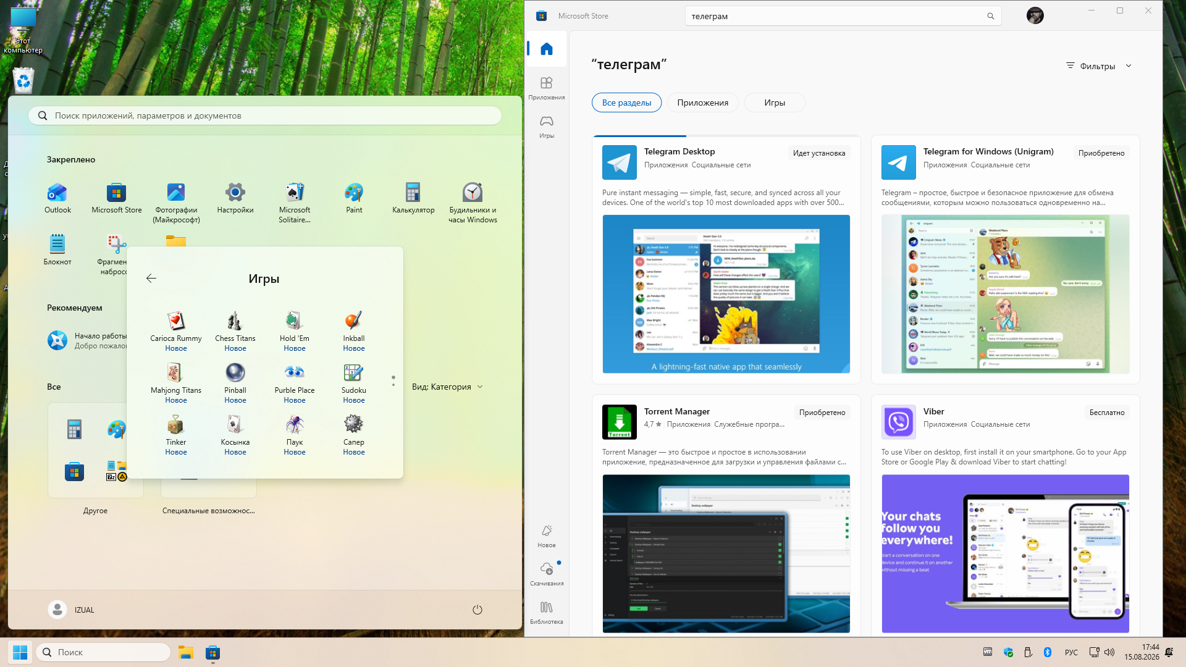Open Outlook from pinned apps
The height and width of the screenshot is (667, 1186).
(x=57, y=198)
